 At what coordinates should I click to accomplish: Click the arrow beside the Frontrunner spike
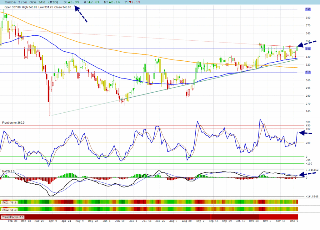(306, 133)
